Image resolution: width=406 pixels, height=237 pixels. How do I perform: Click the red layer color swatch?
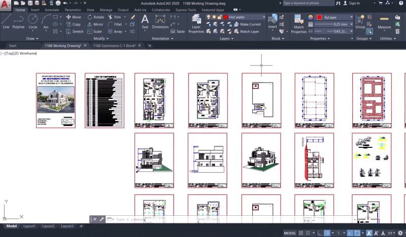[x=225, y=17]
